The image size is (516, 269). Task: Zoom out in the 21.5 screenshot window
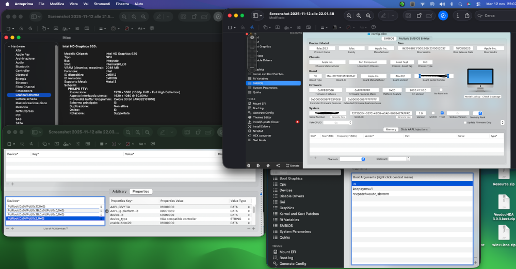pos(124,16)
